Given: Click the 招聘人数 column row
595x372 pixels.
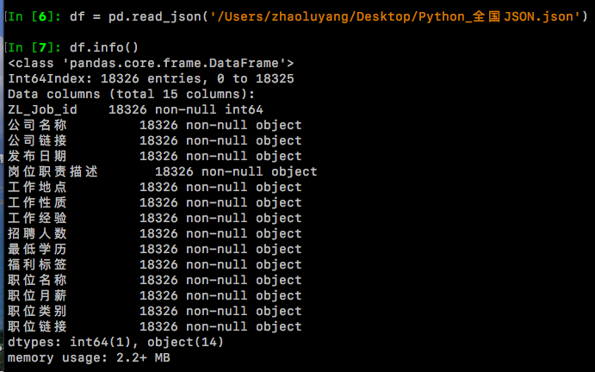Looking at the screenshot, I should point(154,234).
